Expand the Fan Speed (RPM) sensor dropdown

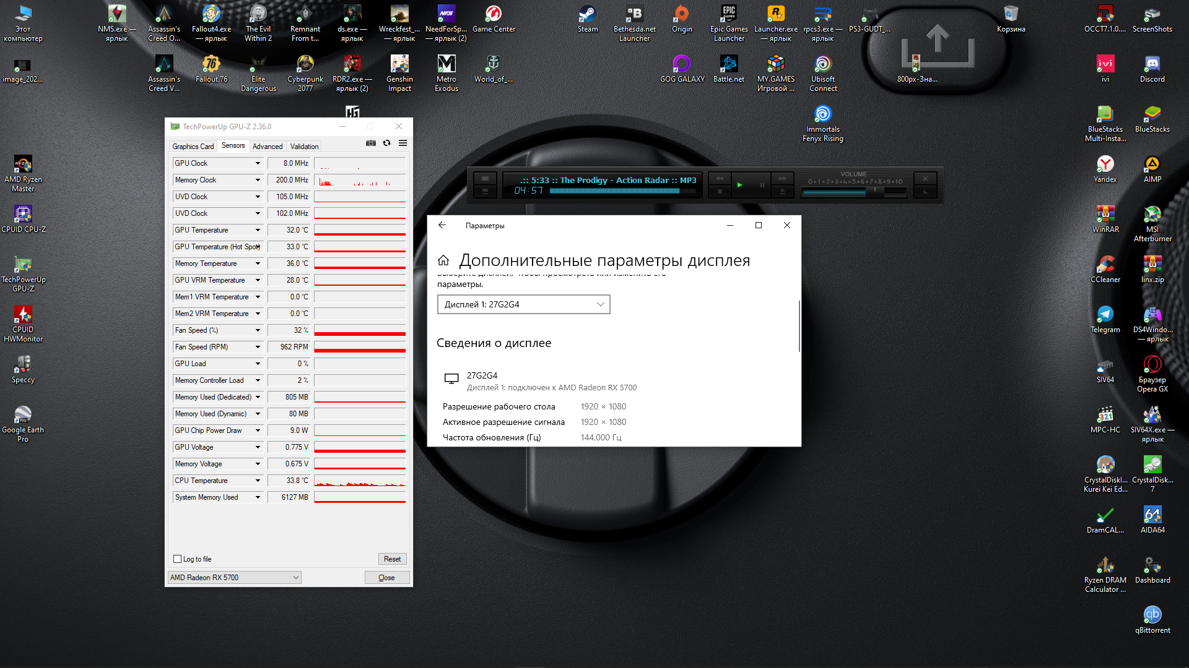click(x=258, y=347)
